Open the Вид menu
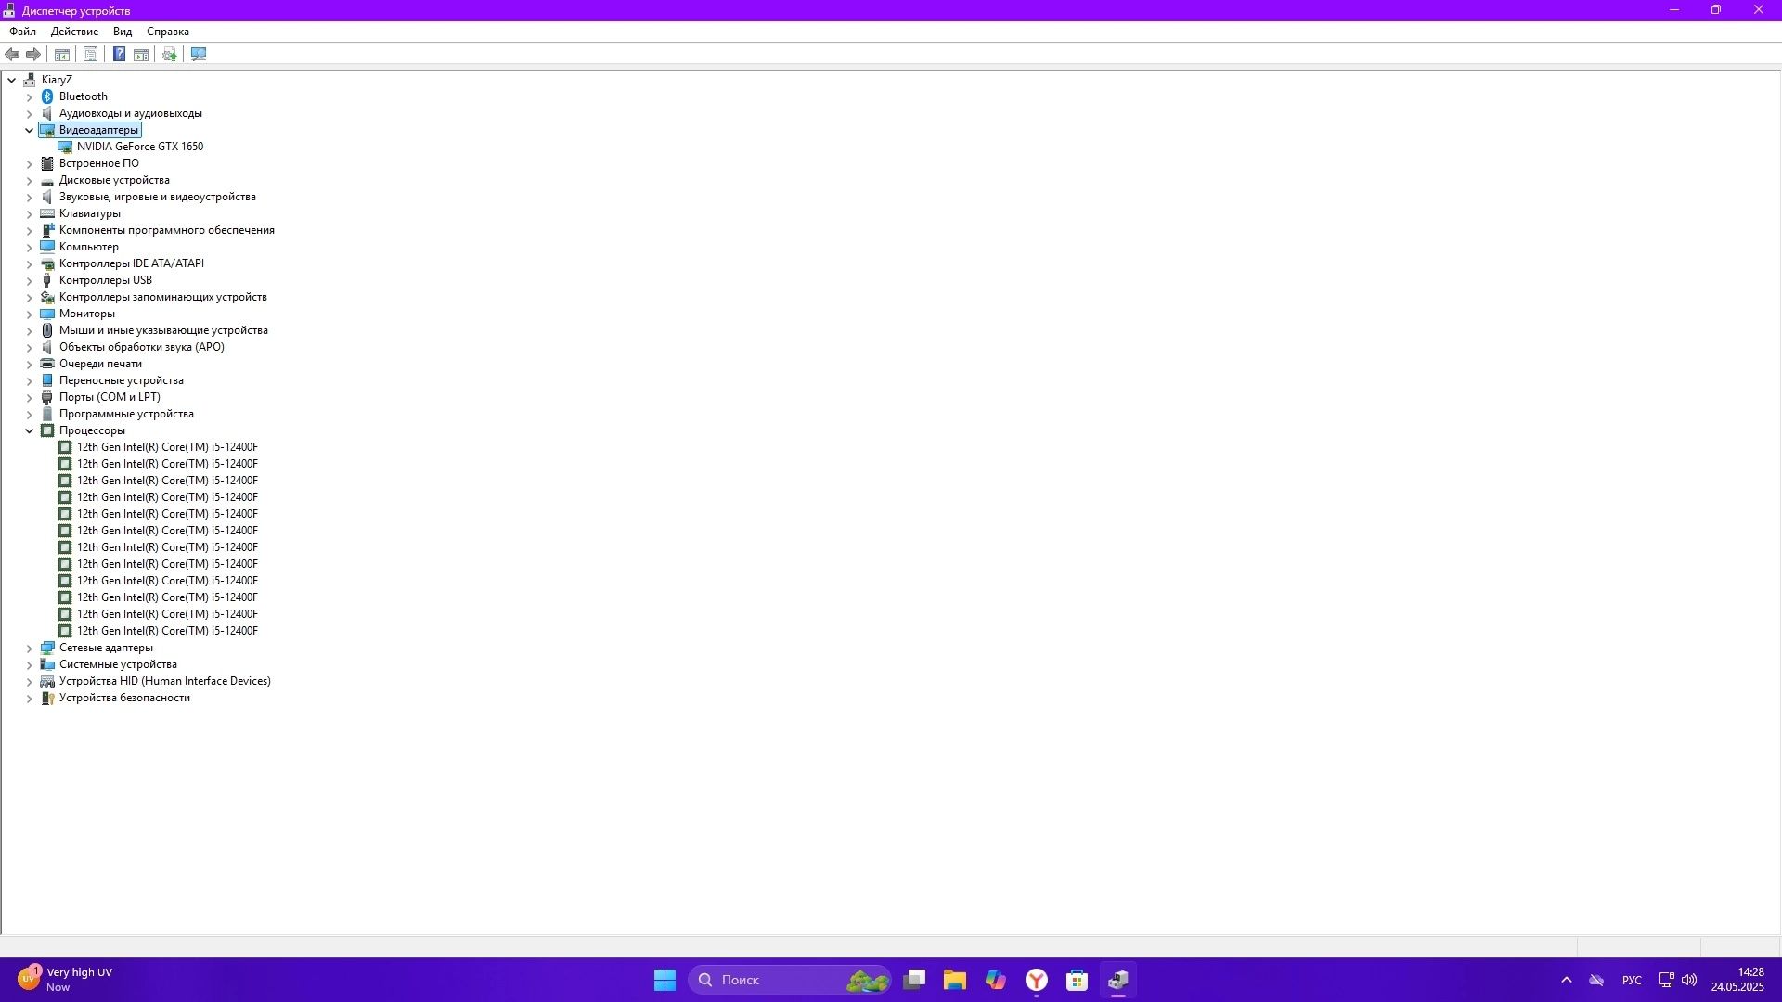 click(123, 32)
